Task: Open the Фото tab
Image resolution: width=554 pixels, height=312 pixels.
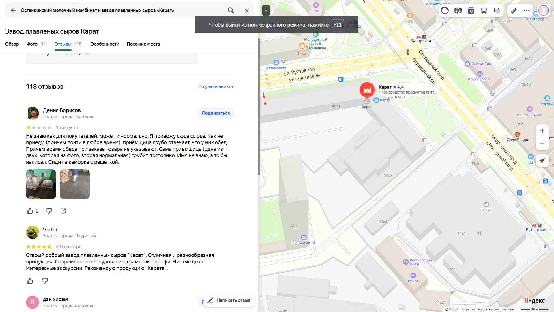Action: point(36,44)
